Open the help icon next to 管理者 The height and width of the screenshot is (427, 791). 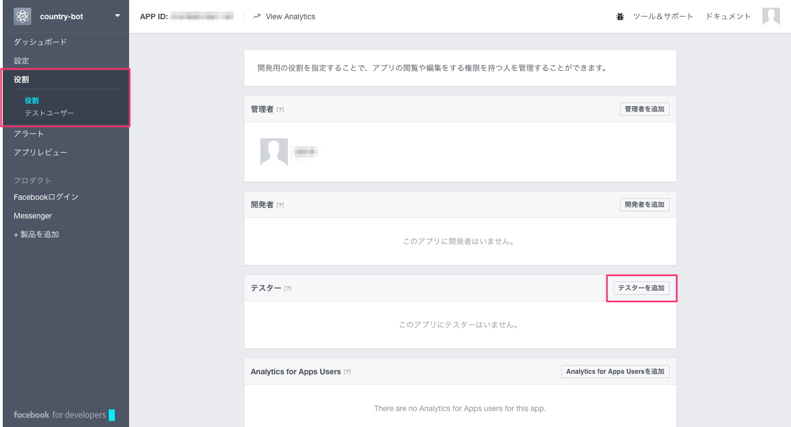click(x=280, y=109)
